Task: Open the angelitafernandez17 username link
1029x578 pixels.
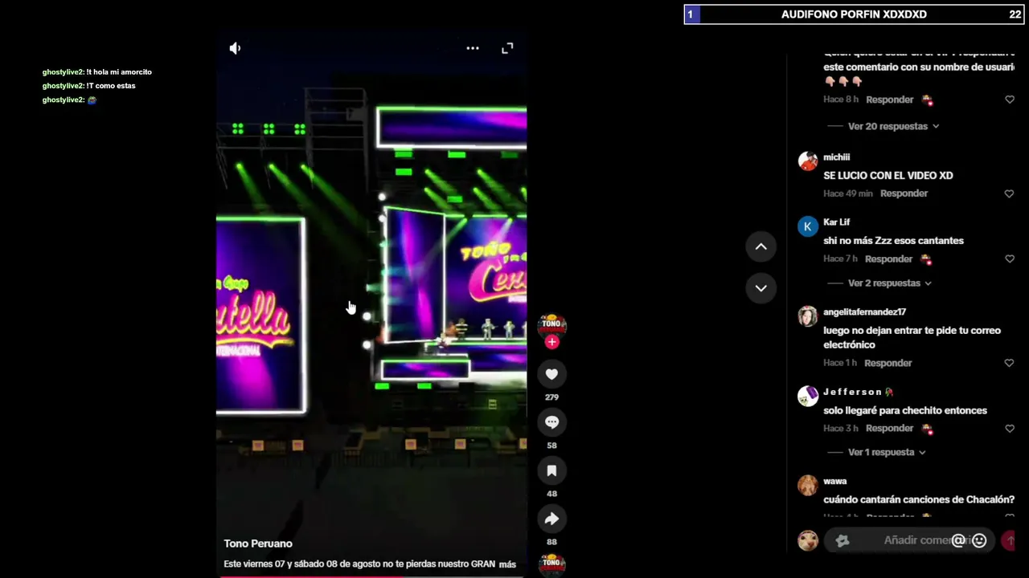Action: (864, 312)
